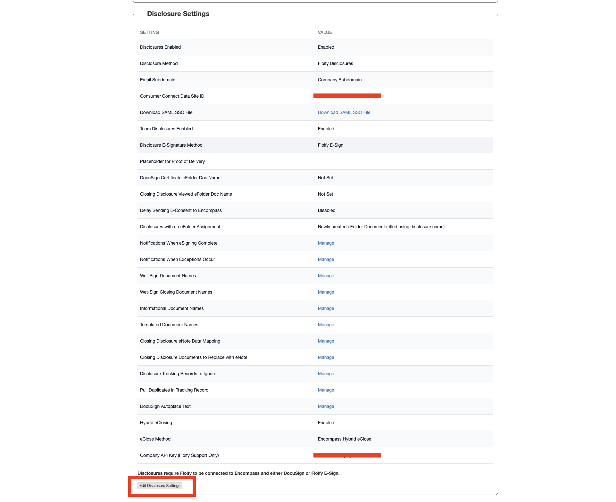Manage Pull Duplicates in Tracking Record

(x=326, y=390)
